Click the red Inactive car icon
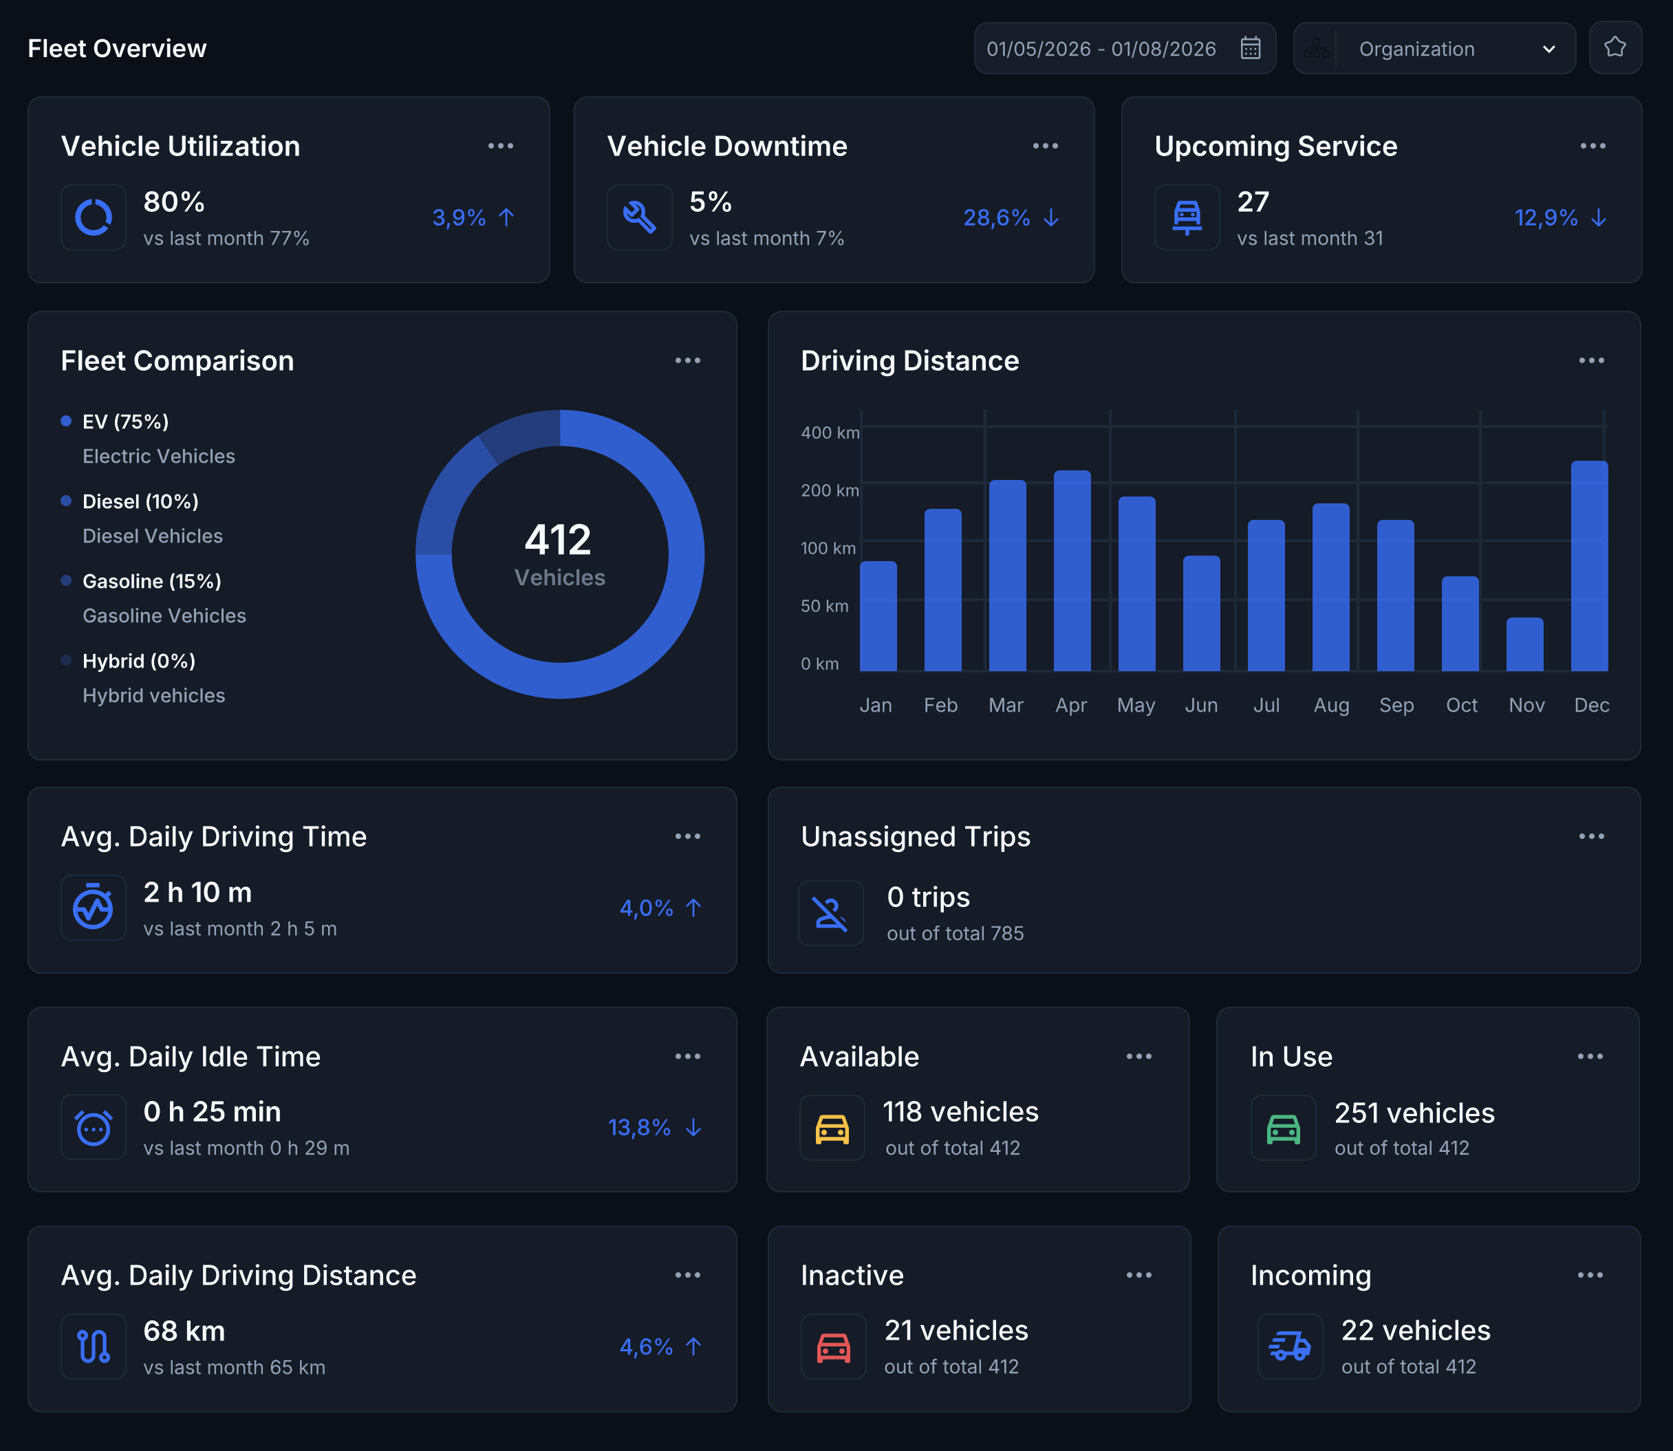 coord(832,1346)
